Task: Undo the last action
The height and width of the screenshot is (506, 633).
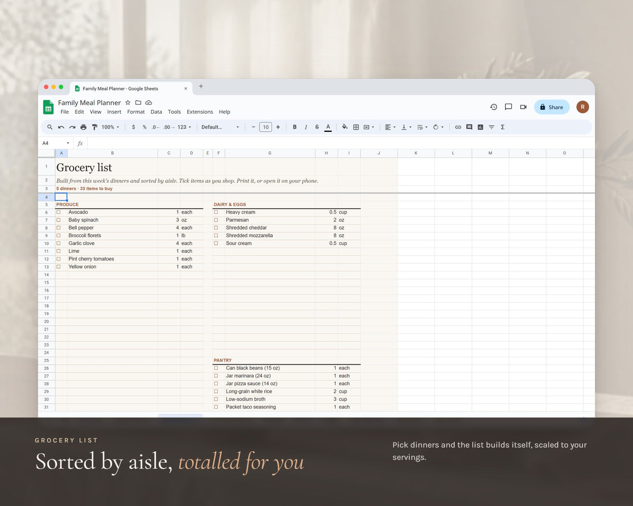Action: pos(61,127)
